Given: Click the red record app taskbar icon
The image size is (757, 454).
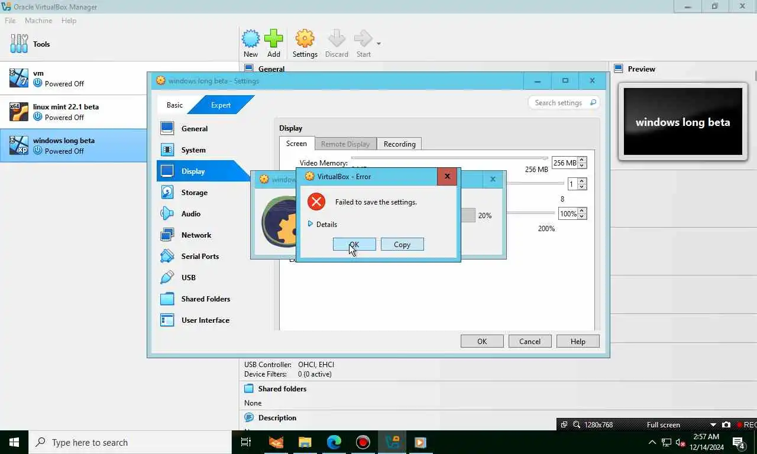Looking at the screenshot, I should pyautogui.click(x=363, y=442).
